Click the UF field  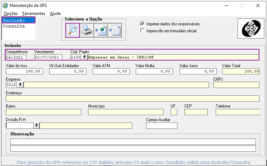pos(174,112)
